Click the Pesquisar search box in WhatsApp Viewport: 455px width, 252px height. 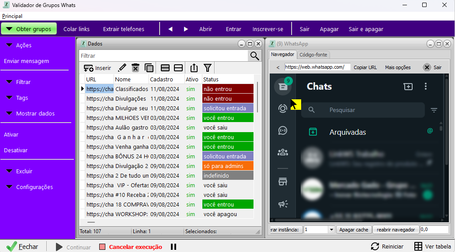pyautogui.click(x=363, y=110)
